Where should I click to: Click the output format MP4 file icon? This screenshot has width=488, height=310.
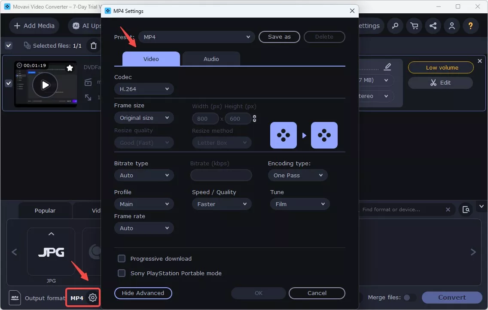point(15,298)
